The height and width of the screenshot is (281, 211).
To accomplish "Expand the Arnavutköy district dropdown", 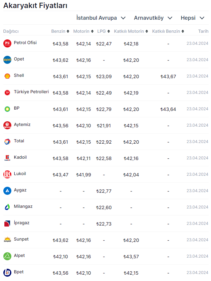I will (x=153, y=18).
